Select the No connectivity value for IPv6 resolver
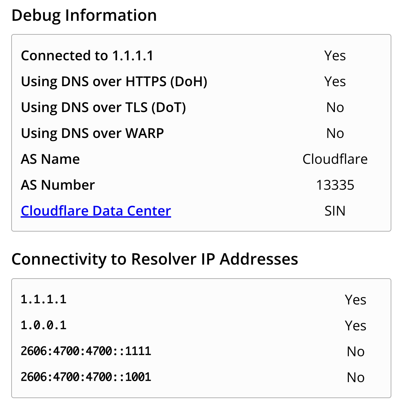The image size is (408, 408). [356, 351]
